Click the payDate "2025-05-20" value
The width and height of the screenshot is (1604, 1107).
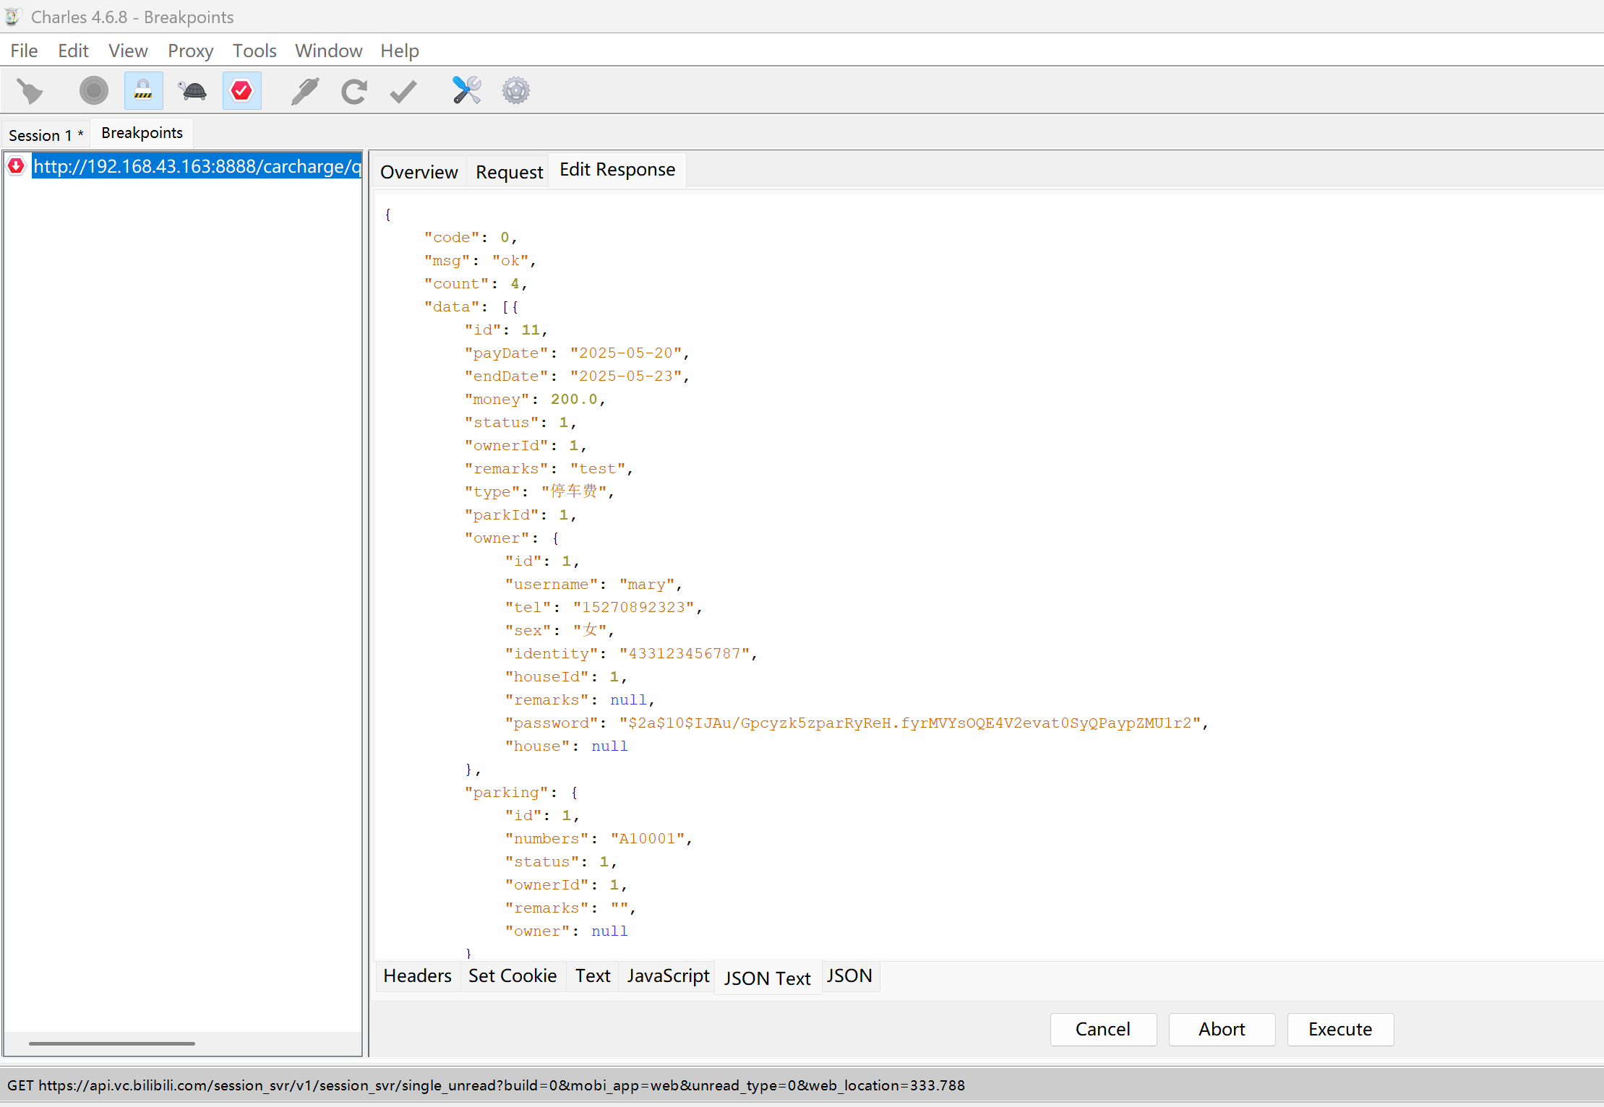point(626,353)
